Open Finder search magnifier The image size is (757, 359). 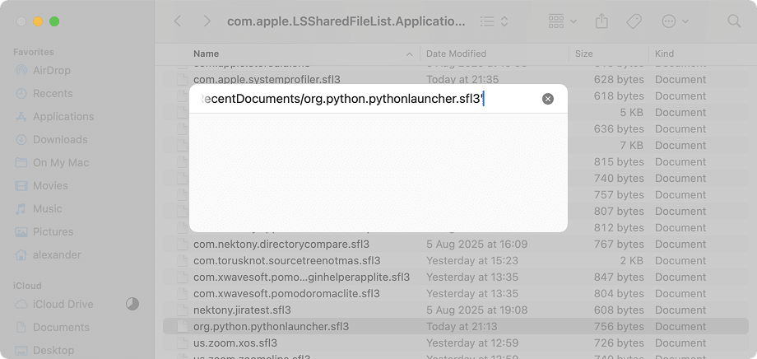(x=734, y=21)
